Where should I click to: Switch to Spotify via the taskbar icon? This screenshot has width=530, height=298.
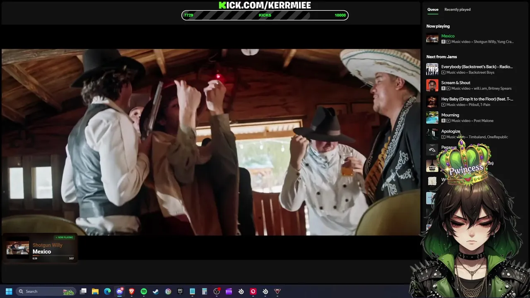[144, 291]
